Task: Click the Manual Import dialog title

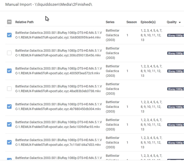Action: [49, 5]
